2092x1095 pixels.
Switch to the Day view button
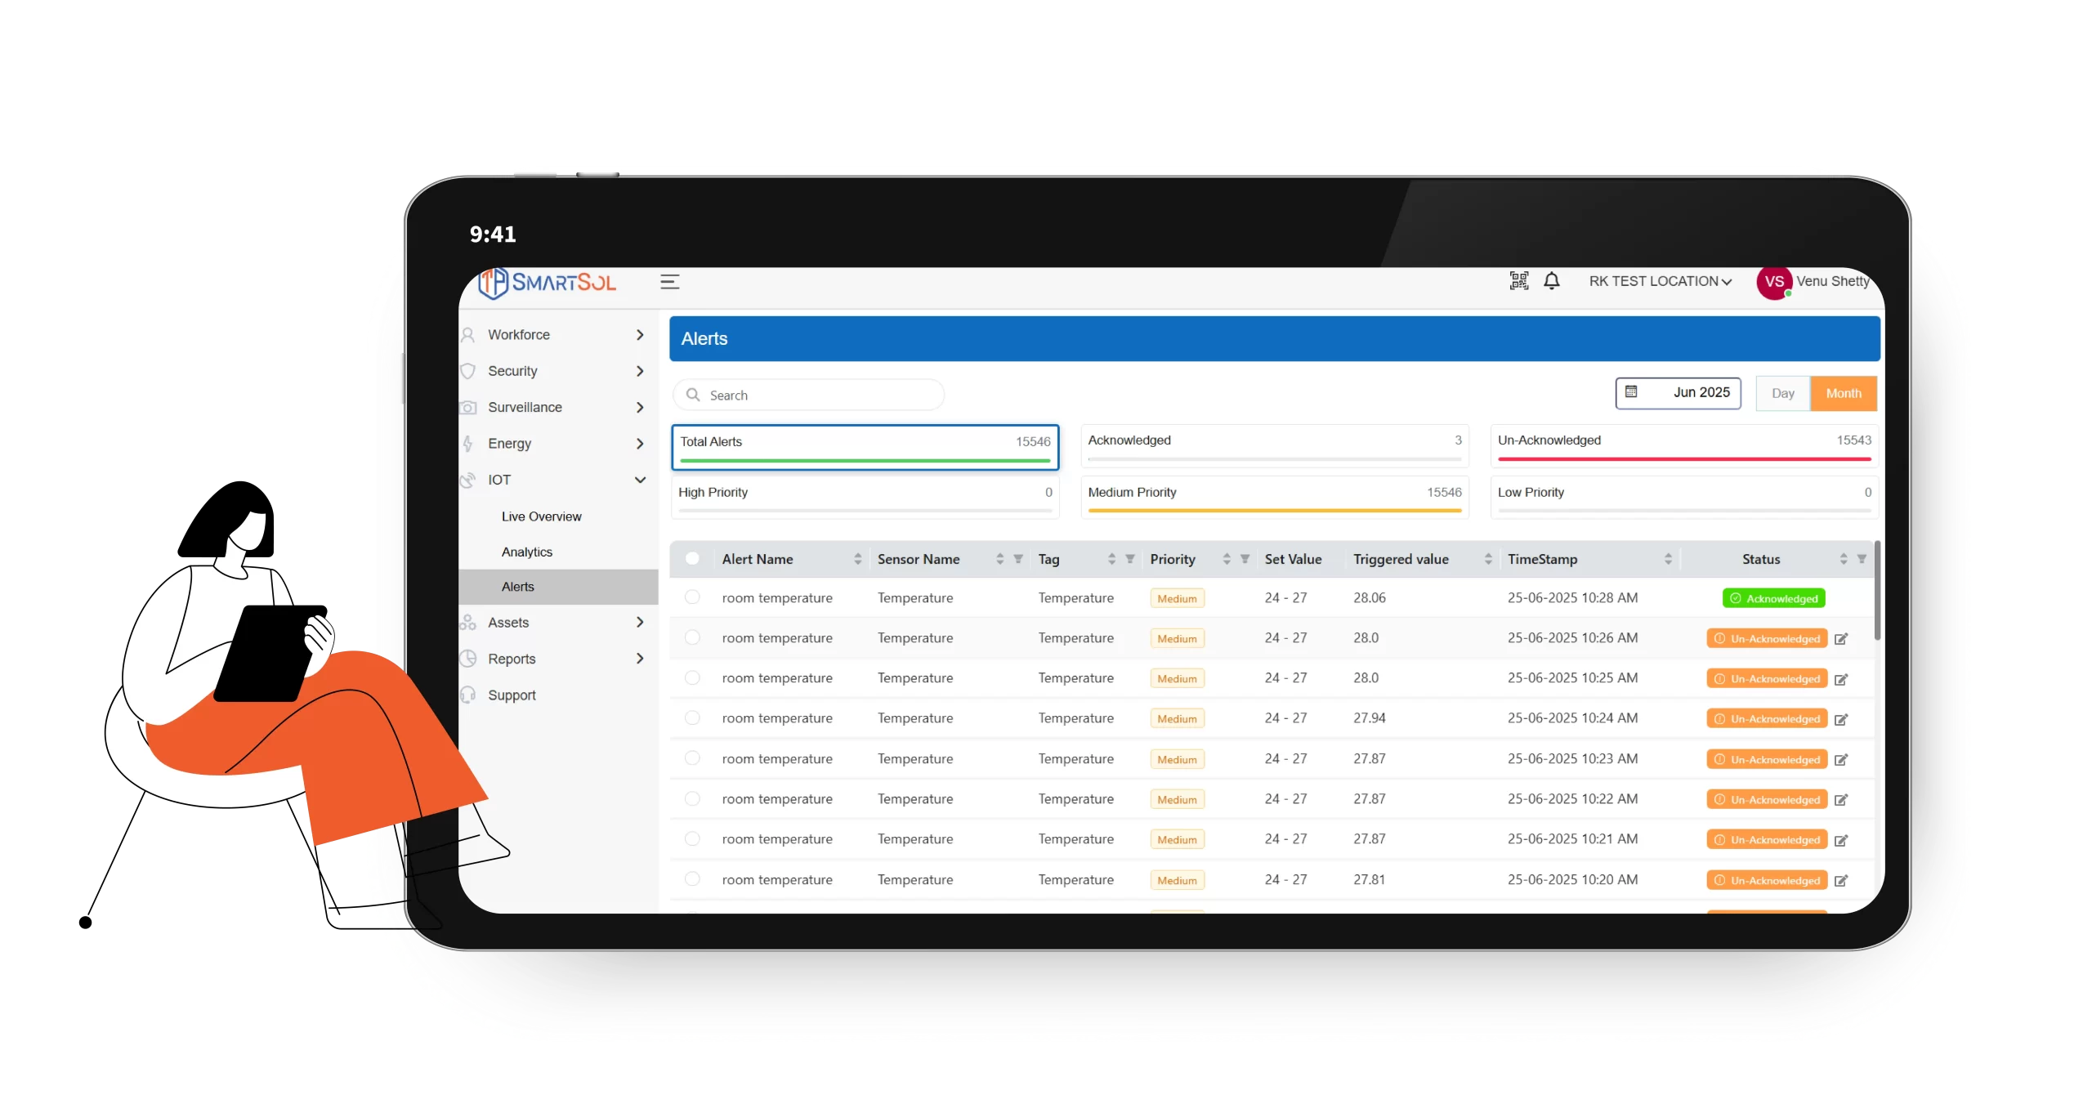pos(1782,393)
